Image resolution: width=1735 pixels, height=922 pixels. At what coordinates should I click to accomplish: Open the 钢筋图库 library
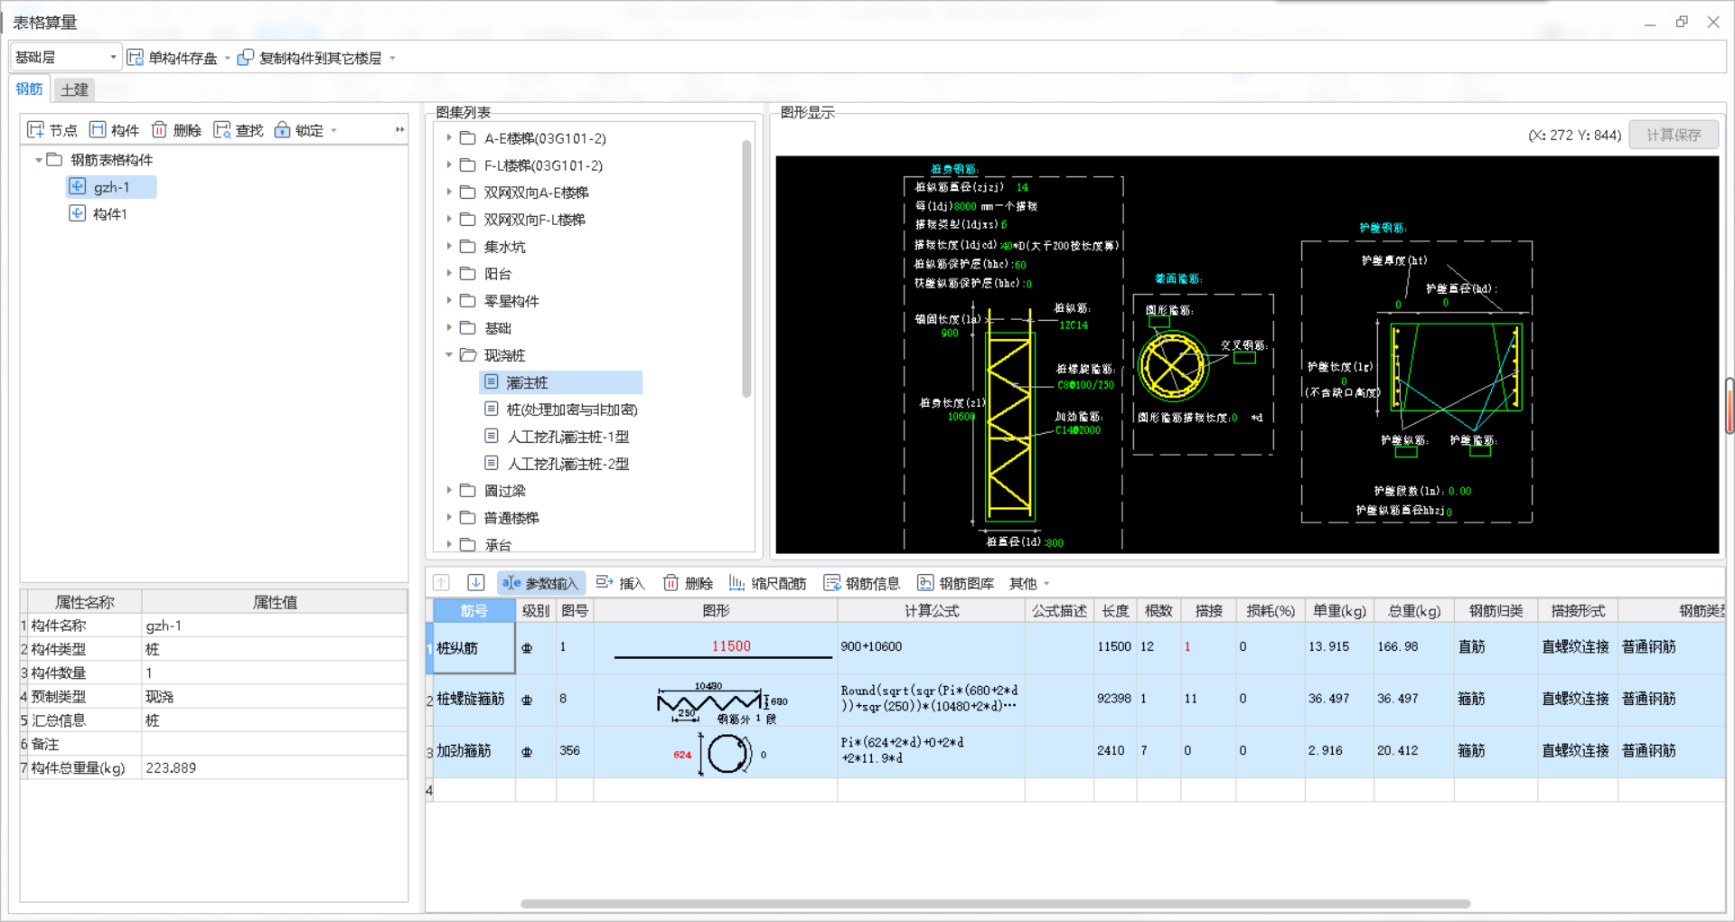956,583
